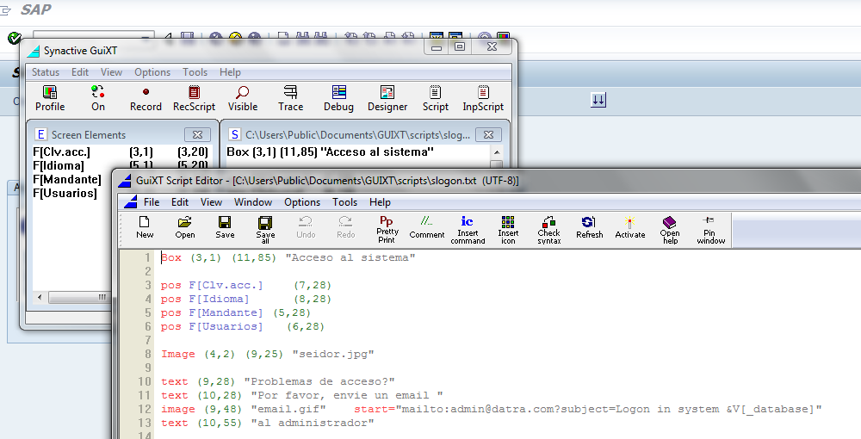This screenshot has height=439, width=861.
Task: Minimize the Synactive GuiXT window
Action: 437,46
